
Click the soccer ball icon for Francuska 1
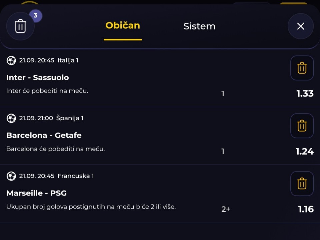[x=11, y=176]
